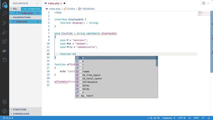
Task: Pick the 'dba_insert' suggestion
Action: pos(116,96)
